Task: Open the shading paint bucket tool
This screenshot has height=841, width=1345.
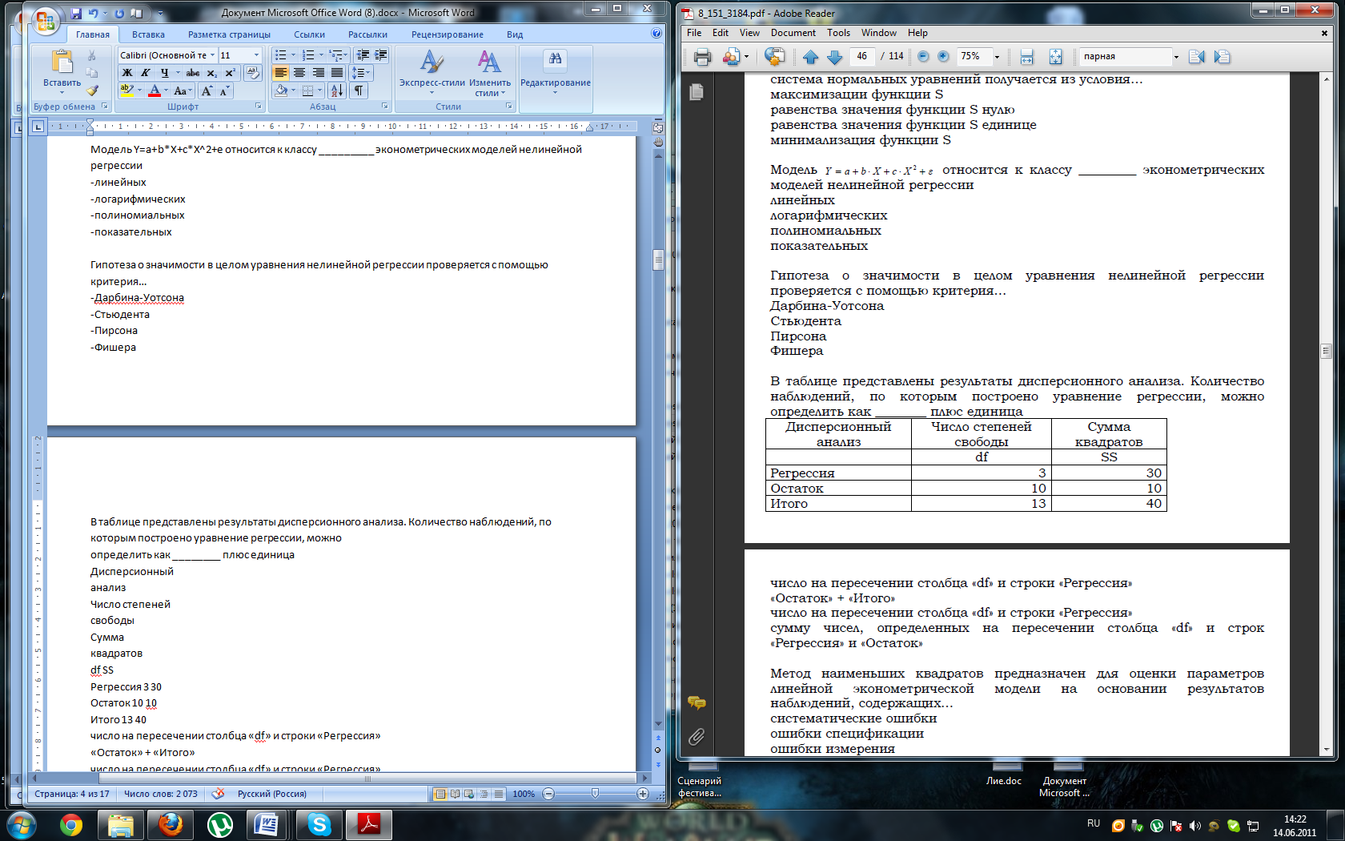Action: coord(283,91)
